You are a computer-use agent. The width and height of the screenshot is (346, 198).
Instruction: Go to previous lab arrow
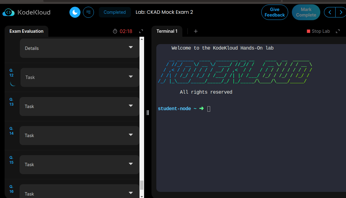330,12
